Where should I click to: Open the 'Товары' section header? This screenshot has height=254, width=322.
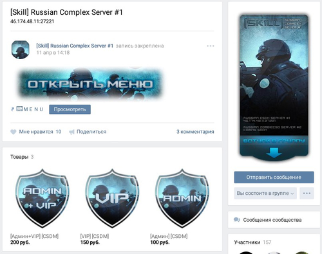click(x=19, y=157)
